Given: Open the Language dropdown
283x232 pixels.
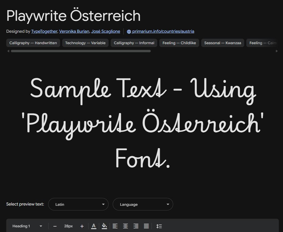Looking at the screenshot, I should point(143,204).
